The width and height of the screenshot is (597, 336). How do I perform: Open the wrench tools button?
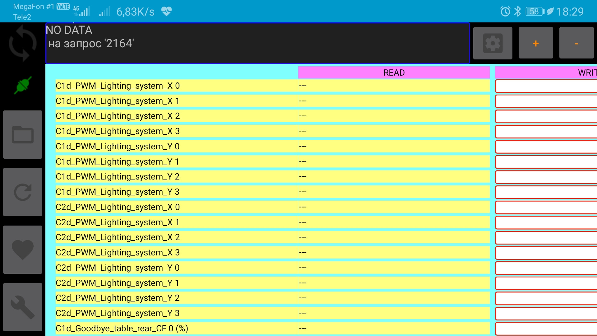pyautogui.click(x=23, y=307)
